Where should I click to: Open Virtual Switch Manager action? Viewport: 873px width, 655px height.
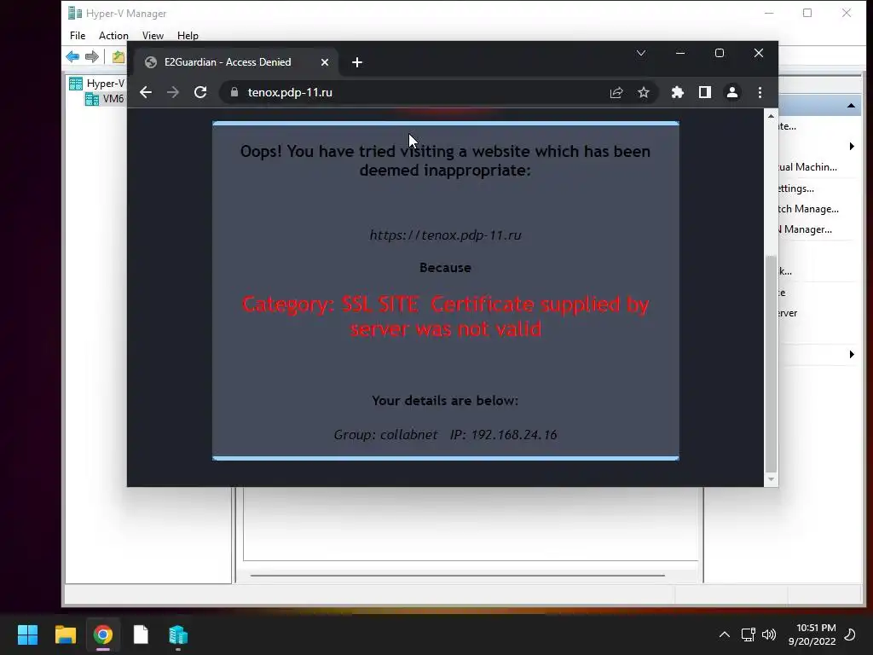point(808,209)
